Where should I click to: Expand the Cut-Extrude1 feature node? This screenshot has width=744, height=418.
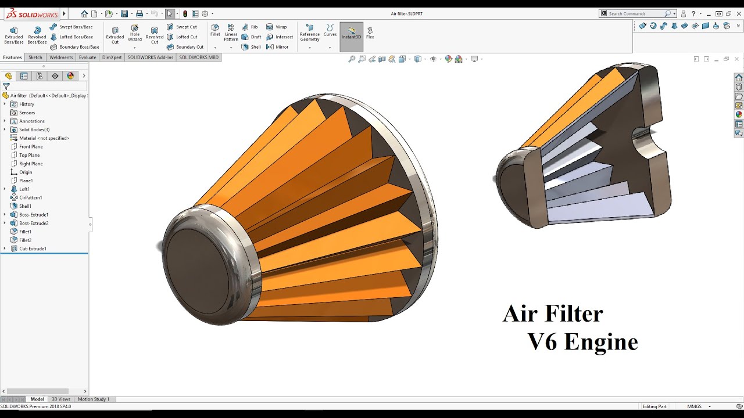[5, 248]
